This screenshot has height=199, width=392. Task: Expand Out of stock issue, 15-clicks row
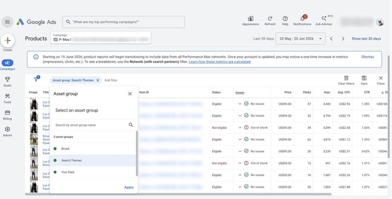point(240,163)
